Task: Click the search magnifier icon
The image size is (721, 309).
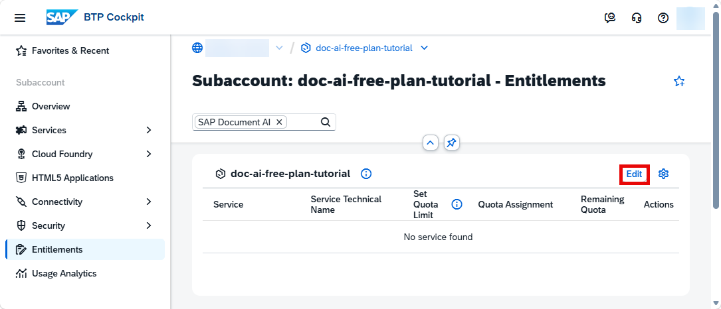Action: (x=325, y=122)
